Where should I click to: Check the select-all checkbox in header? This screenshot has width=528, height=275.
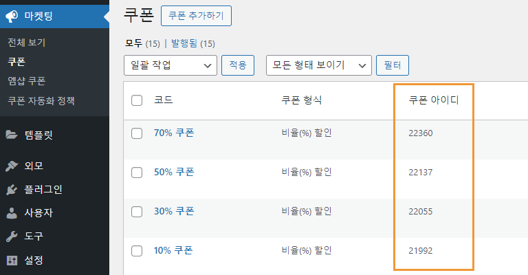[x=137, y=100]
